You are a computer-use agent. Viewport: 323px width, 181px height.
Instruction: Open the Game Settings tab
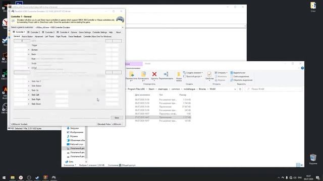(85, 32)
